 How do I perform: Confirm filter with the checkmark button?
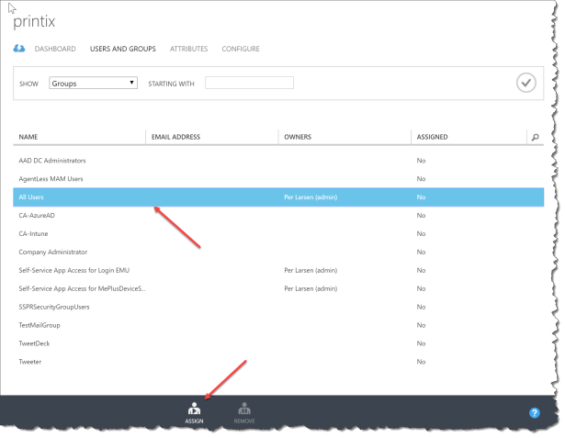coord(526,83)
